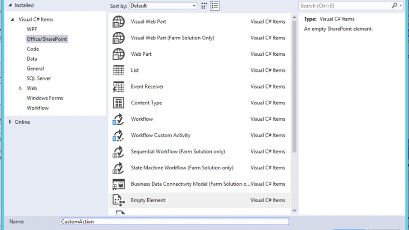Choose the Event Receiver icon
Viewport: 409px width, 230px height.
click(x=118, y=87)
